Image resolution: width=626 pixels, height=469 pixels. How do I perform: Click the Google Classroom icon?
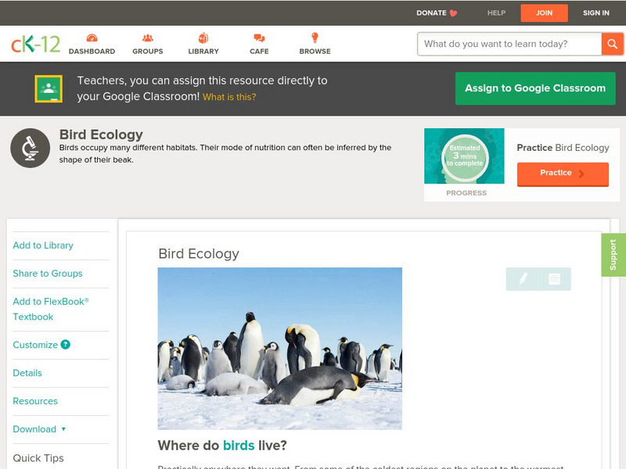pyautogui.click(x=49, y=88)
